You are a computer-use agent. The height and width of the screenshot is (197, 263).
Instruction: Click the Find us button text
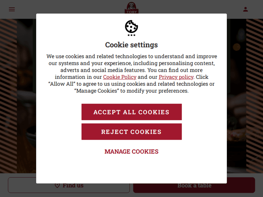point(73,185)
